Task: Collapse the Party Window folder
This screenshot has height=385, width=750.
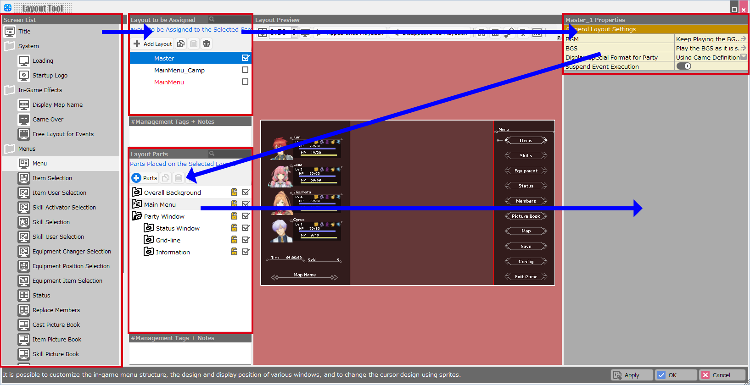Action: click(x=137, y=216)
